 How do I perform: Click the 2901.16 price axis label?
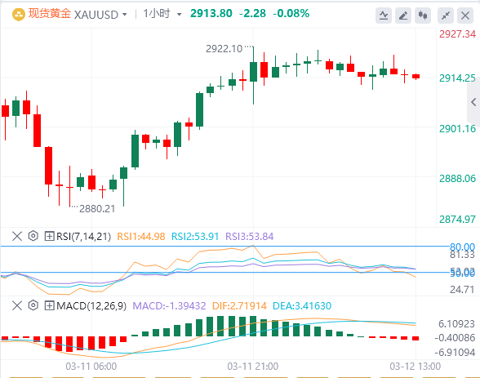tap(457, 128)
